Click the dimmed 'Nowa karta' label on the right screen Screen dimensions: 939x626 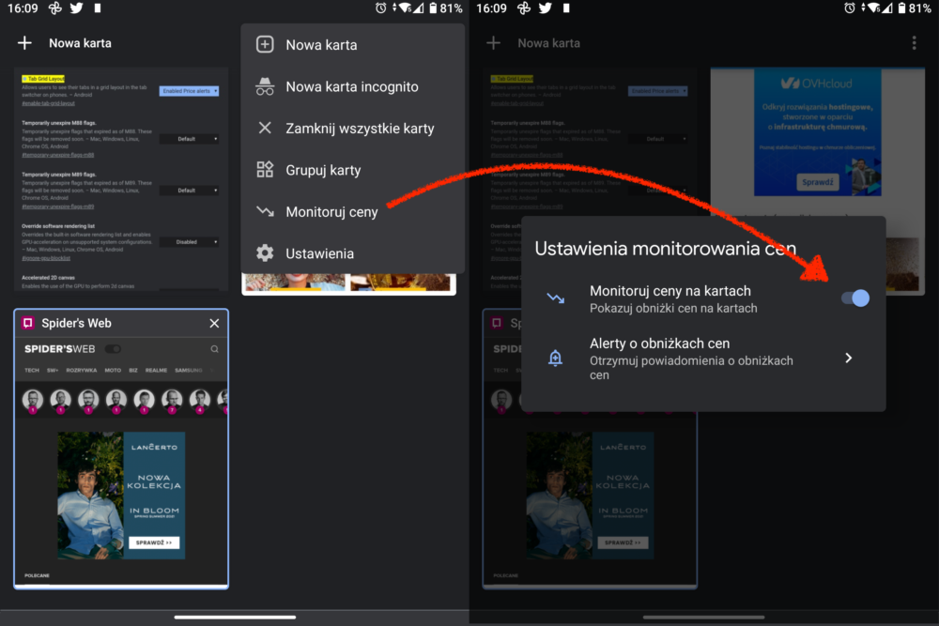548,43
